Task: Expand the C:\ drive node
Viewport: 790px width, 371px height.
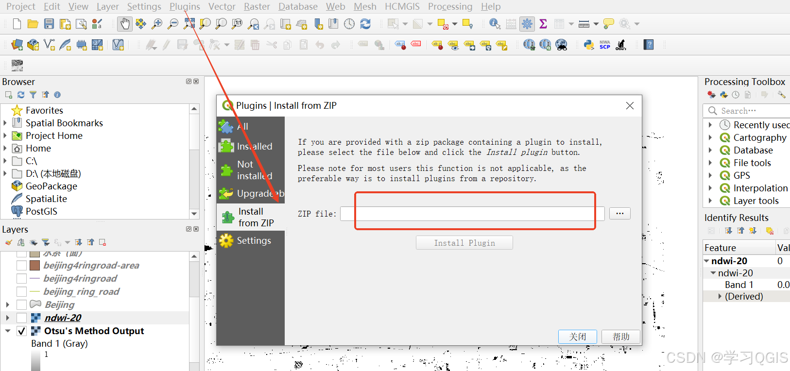Action: [5, 161]
